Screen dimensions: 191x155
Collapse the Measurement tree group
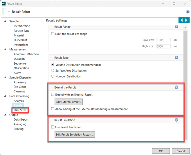click(5, 49)
